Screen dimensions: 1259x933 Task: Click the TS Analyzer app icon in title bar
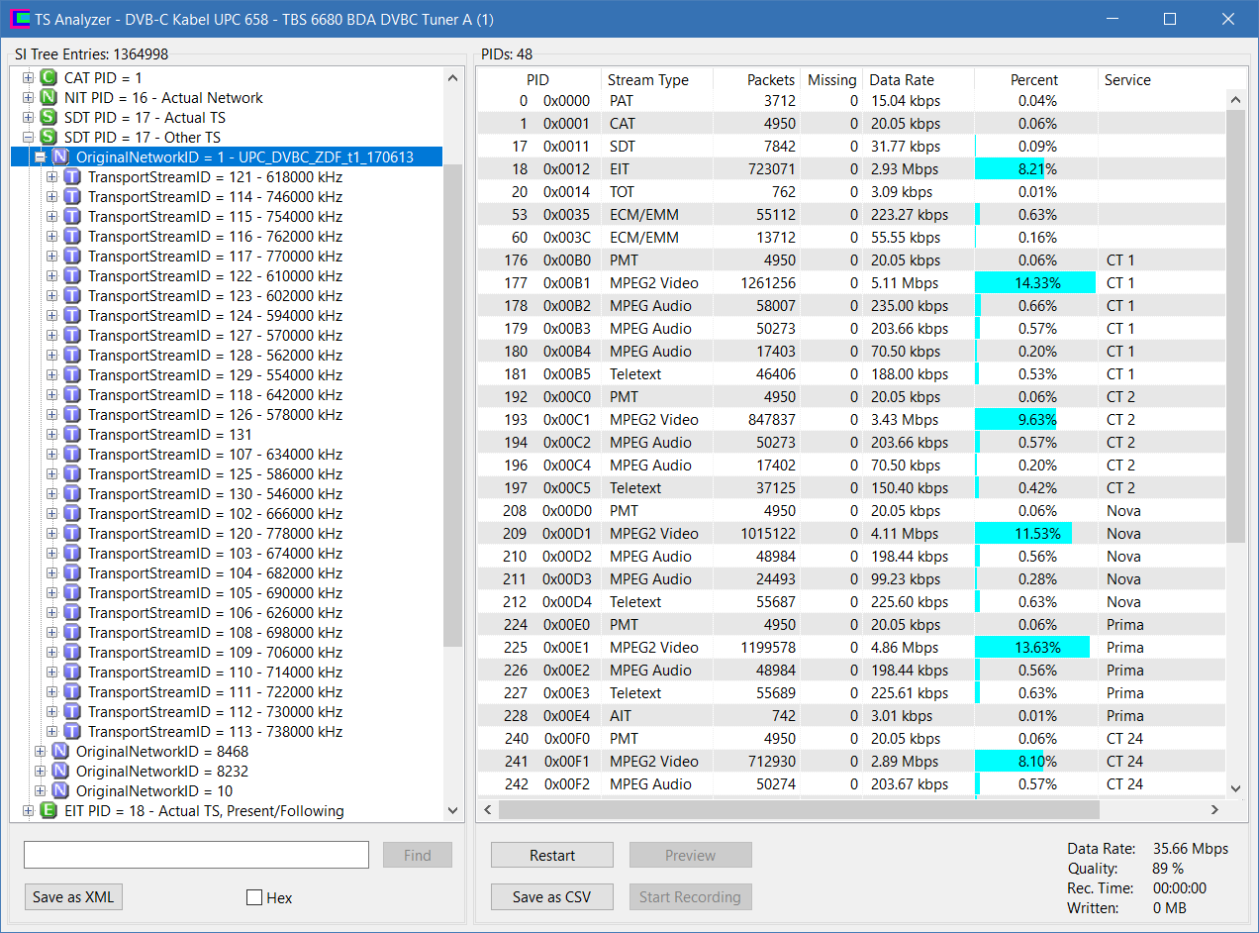[x=20, y=19]
